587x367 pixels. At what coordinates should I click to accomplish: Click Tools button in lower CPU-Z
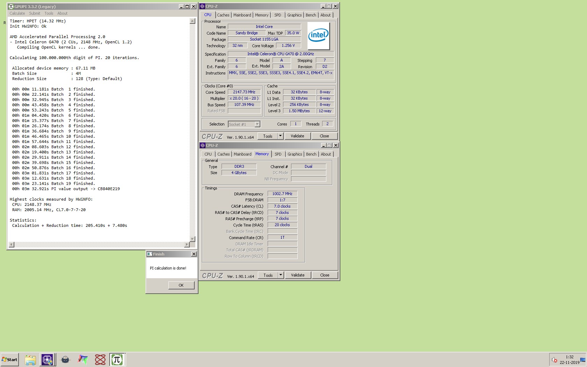(x=268, y=275)
